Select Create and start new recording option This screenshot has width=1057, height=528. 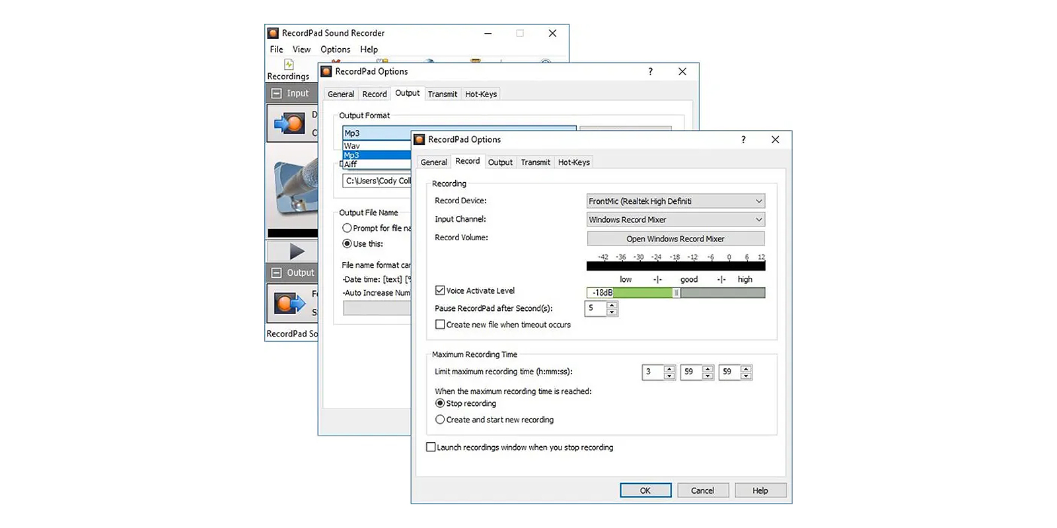click(440, 420)
